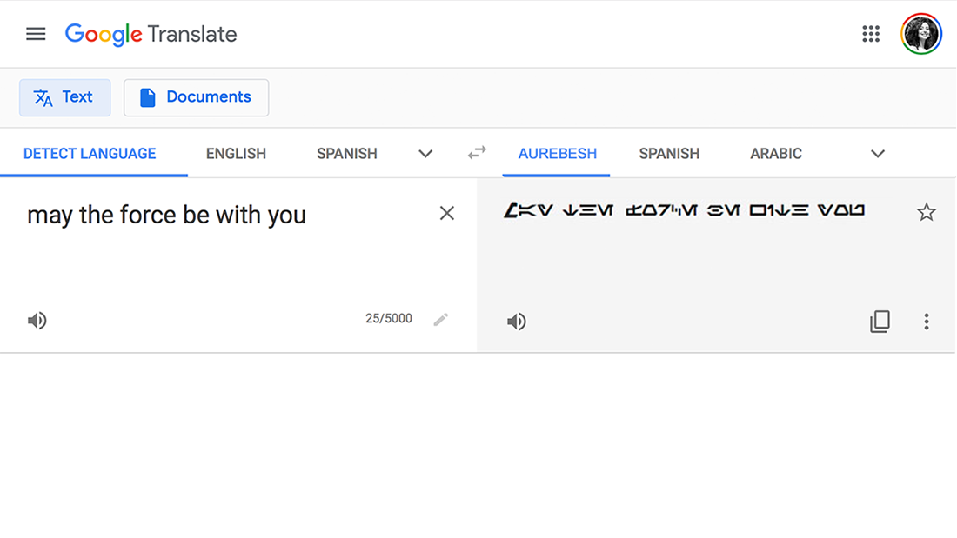Open the Google apps grid

(x=871, y=34)
